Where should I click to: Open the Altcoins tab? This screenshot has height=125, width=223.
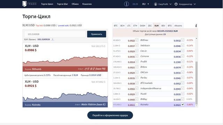(178, 26)
